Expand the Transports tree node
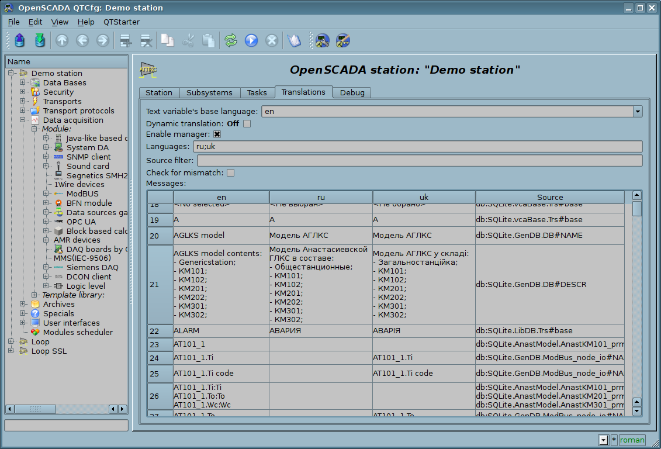This screenshot has height=449, width=661. pos(23,101)
